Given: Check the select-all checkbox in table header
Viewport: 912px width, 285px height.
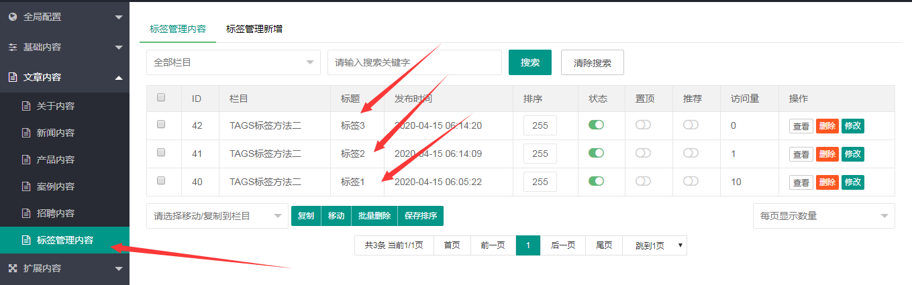Looking at the screenshot, I should point(161,98).
